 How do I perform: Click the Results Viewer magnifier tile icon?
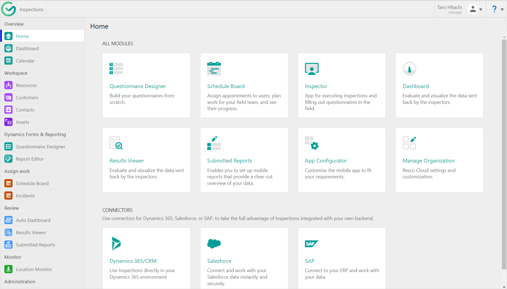pyautogui.click(x=116, y=143)
